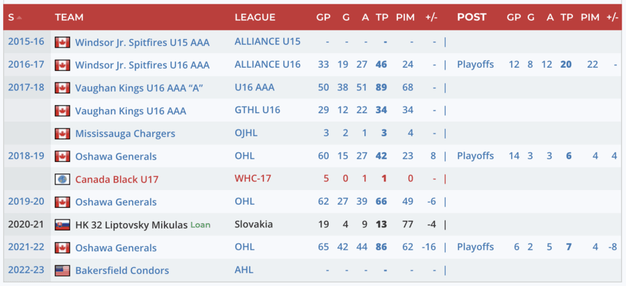
Task: Open the AHL league link
Action: click(x=244, y=271)
